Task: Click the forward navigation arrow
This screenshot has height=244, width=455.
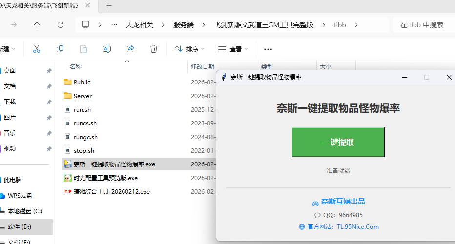Action: [14, 25]
